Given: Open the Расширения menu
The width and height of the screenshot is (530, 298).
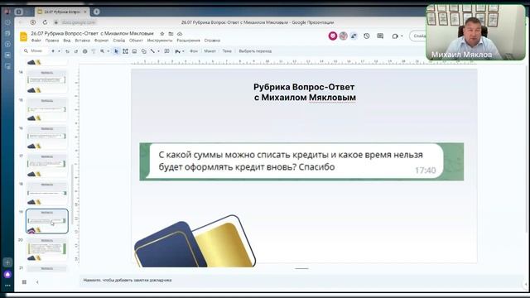Looking at the screenshot, I should pyautogui.click(x=188, y=41).
